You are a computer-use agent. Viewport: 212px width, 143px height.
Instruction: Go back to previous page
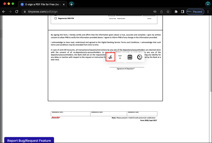(4, 12)
